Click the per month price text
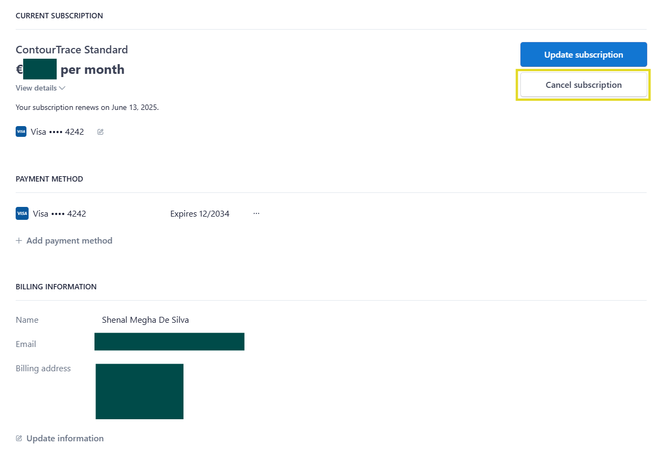Image resolution: width=651 pixels, height=451 pixels. click(x=92, y=70)
